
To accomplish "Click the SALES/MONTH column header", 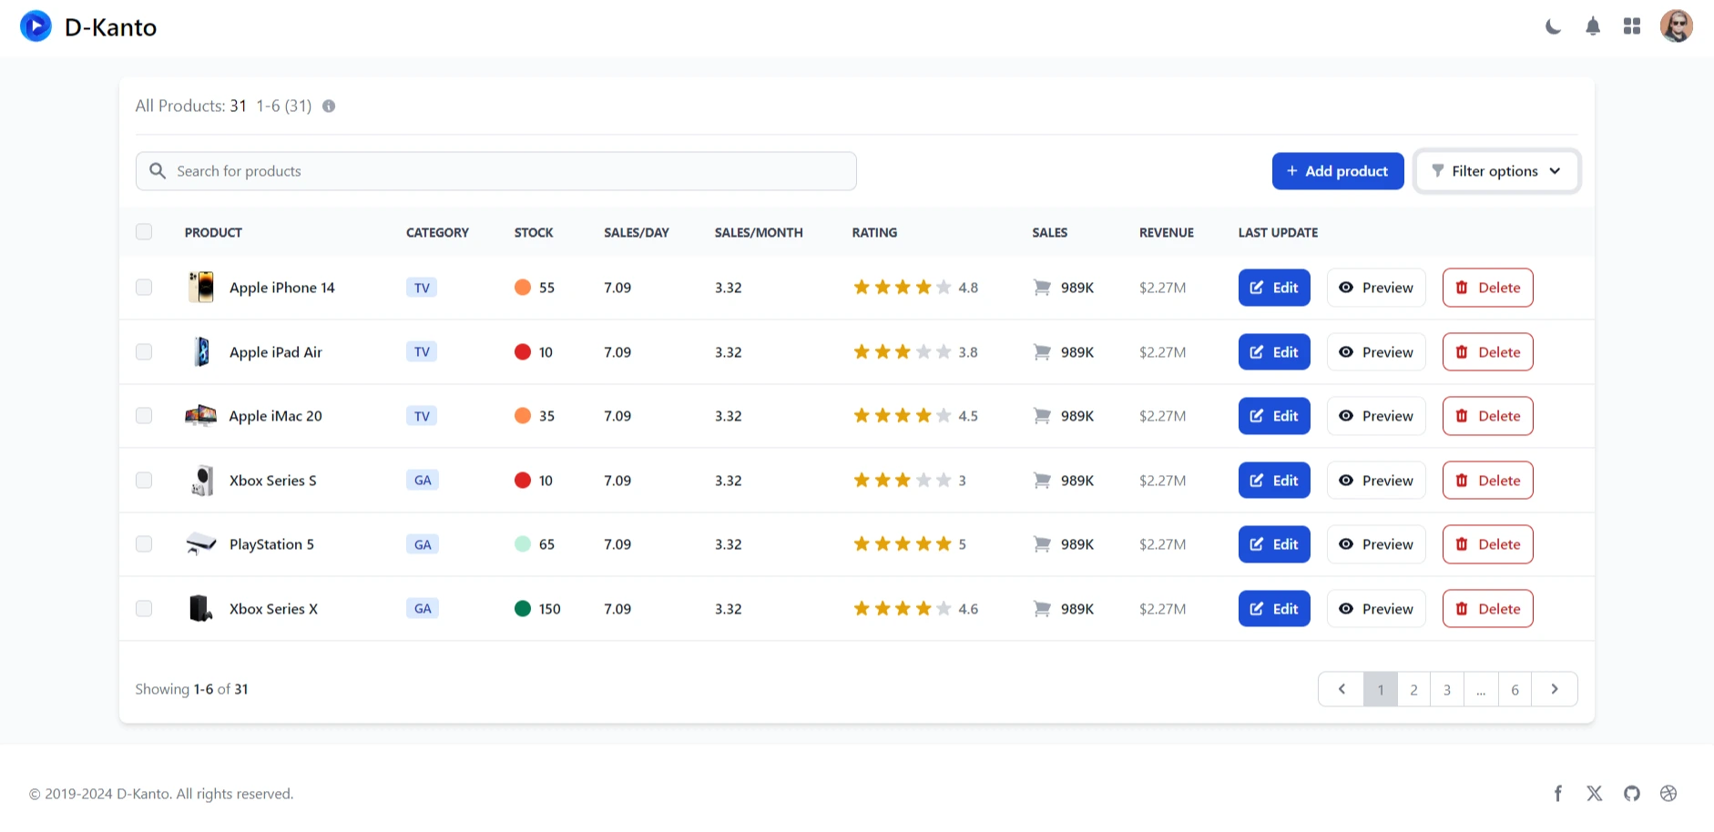I will 759,233.
